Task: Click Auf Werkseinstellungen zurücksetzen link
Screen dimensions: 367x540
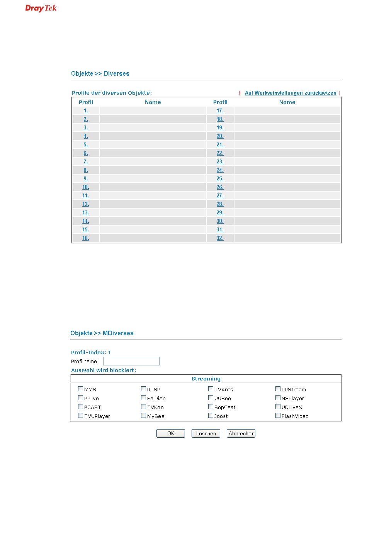Action: [x=291, y=93]
